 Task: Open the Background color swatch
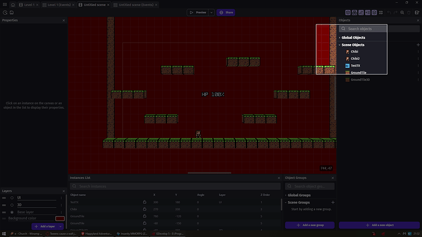tap(60, 219)
